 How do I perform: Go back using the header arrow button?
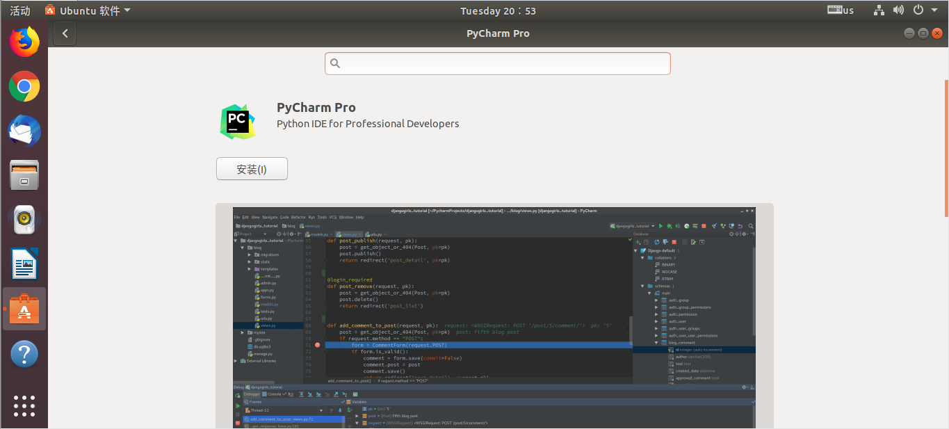[x=65, y=33]
